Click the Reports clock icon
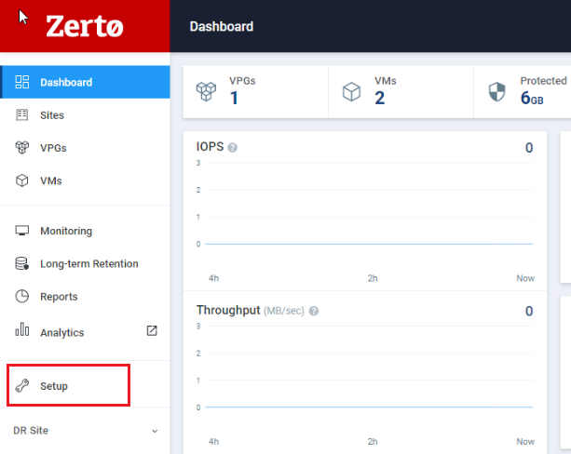This screenshot has width=571, height=454. pos(22,297)
